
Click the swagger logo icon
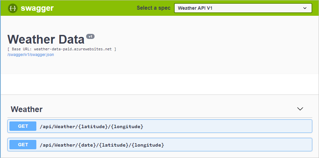(13, 8)
